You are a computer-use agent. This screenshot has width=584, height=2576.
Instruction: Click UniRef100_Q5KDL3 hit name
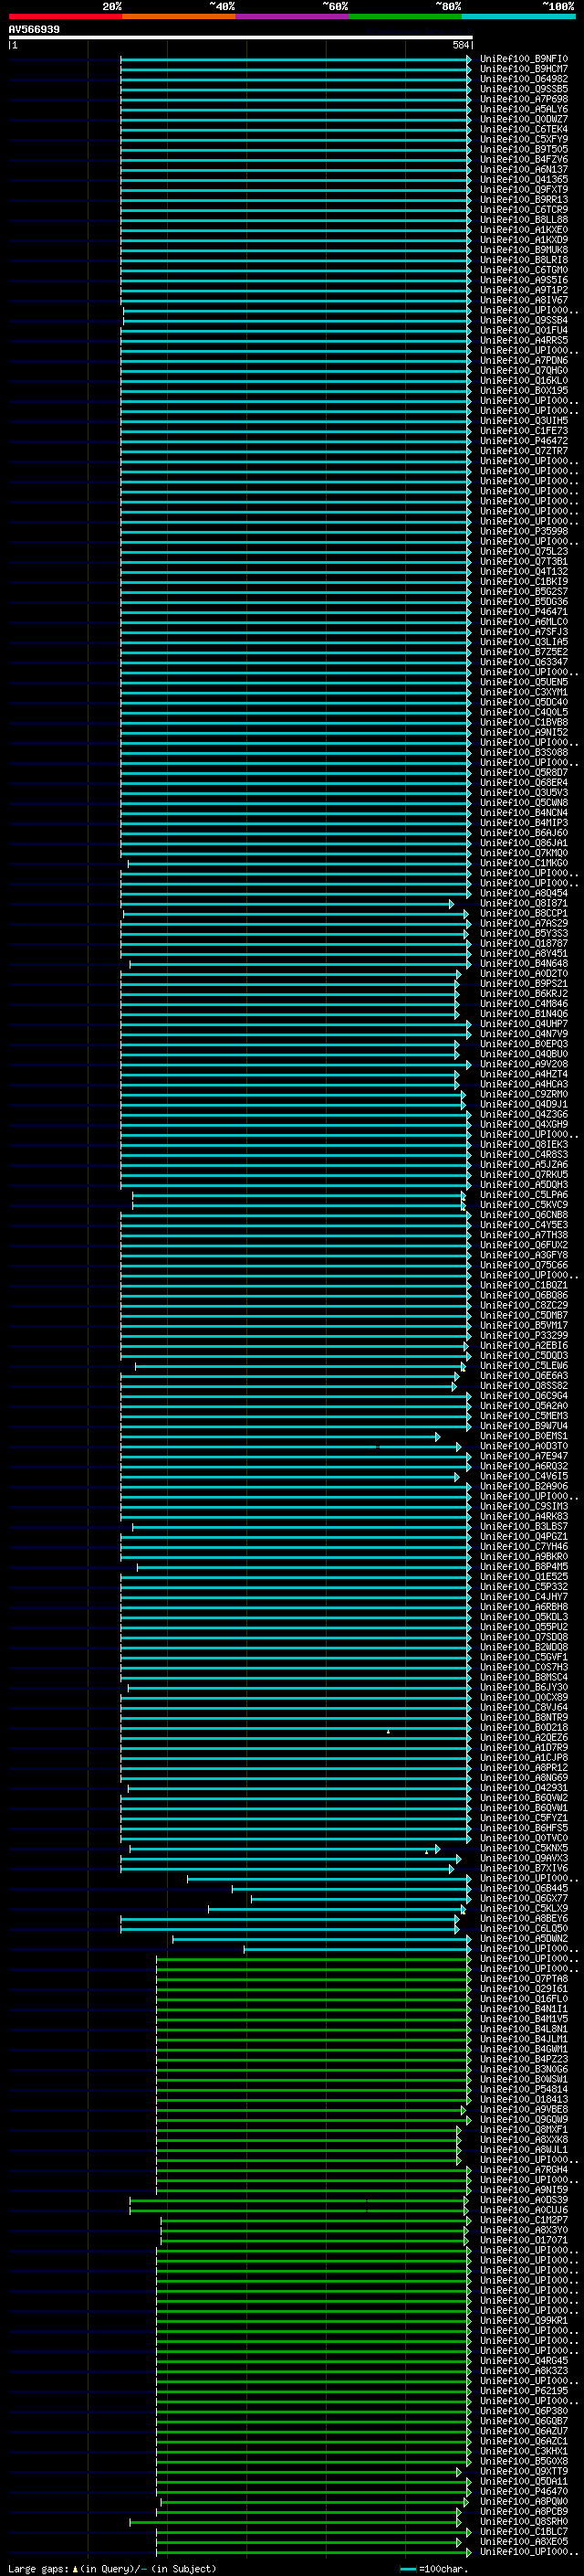click(523, 1617)
